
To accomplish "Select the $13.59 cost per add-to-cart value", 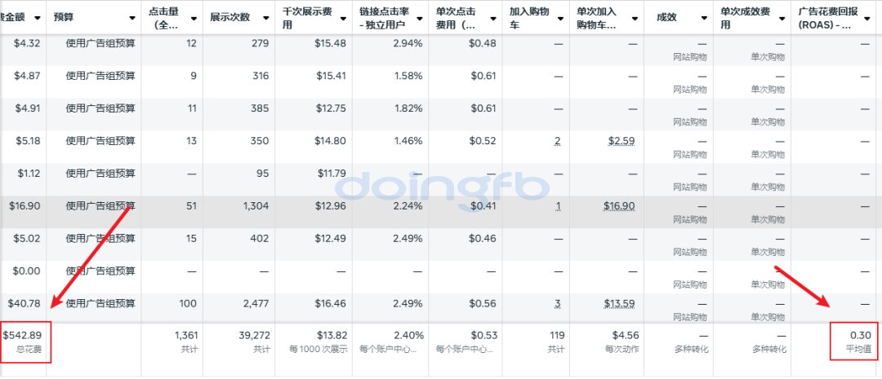I will (619, 304).
